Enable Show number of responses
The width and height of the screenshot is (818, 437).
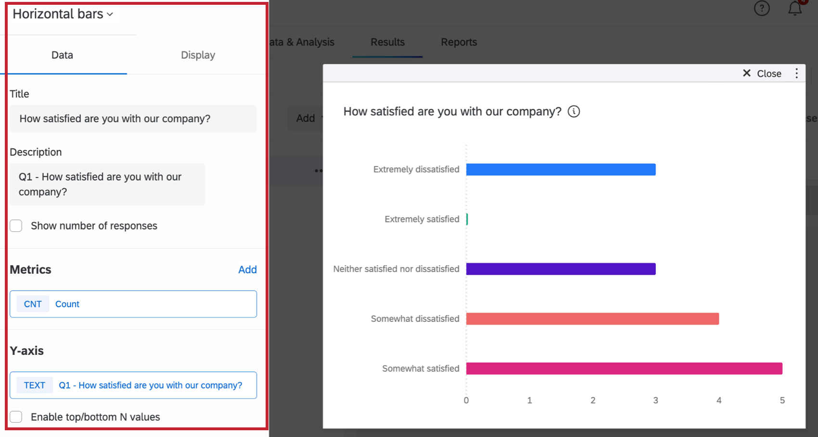point(16,226)
